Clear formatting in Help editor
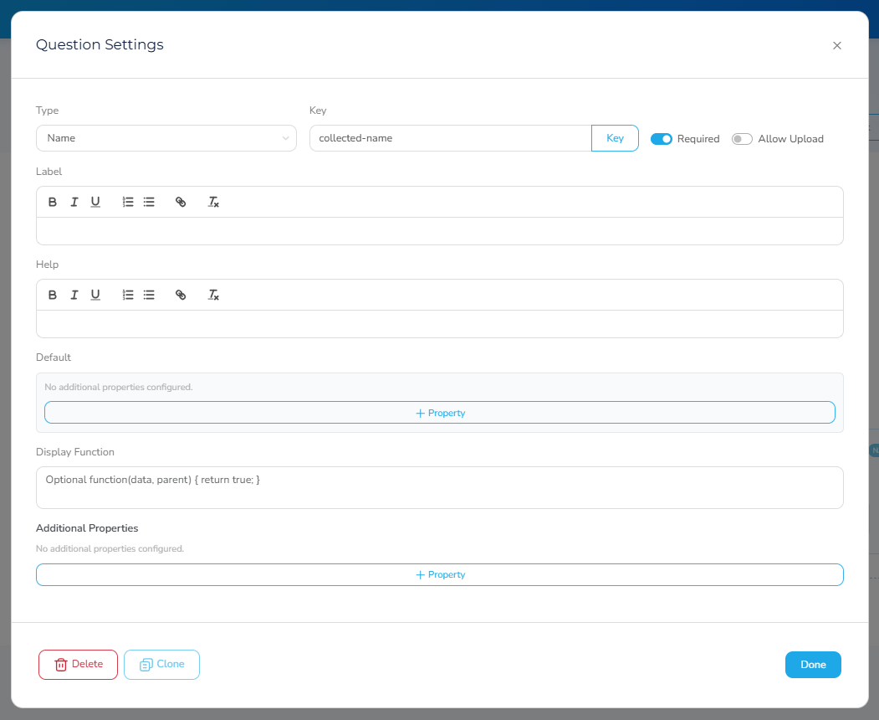This screenshot has height=720, width=879. pos(213,296)
